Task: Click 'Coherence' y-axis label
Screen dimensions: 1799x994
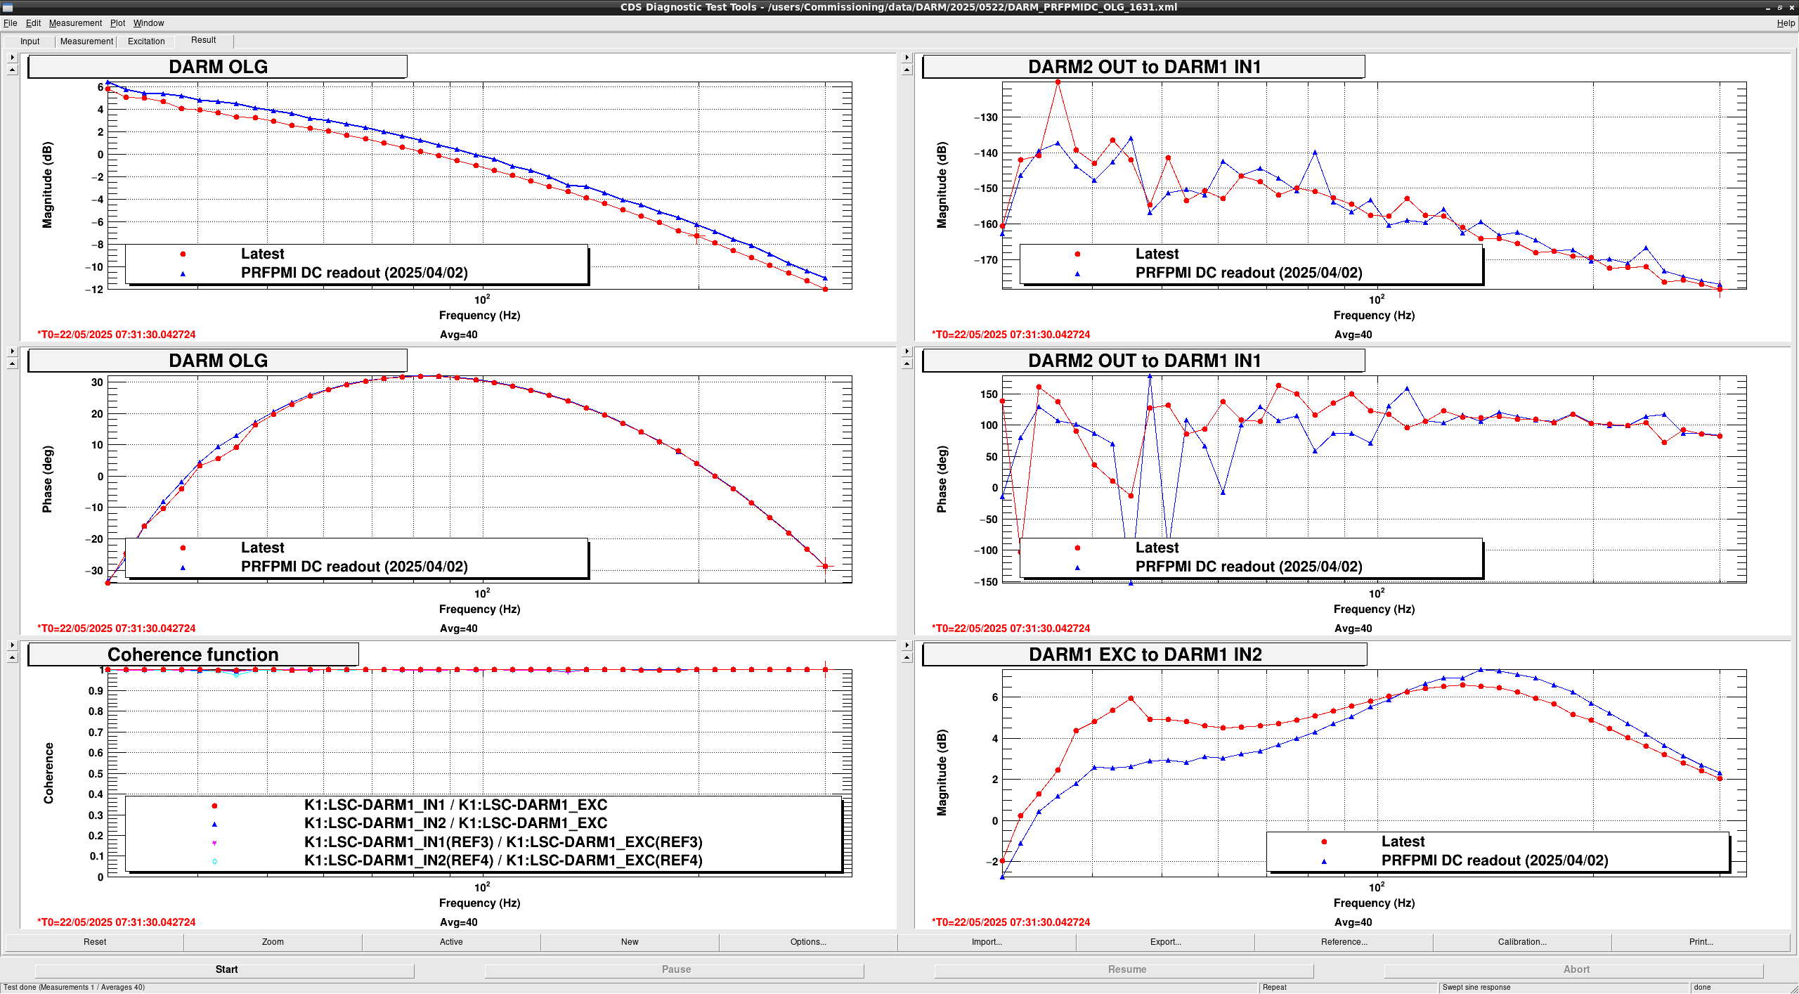Action: point(48,773)
